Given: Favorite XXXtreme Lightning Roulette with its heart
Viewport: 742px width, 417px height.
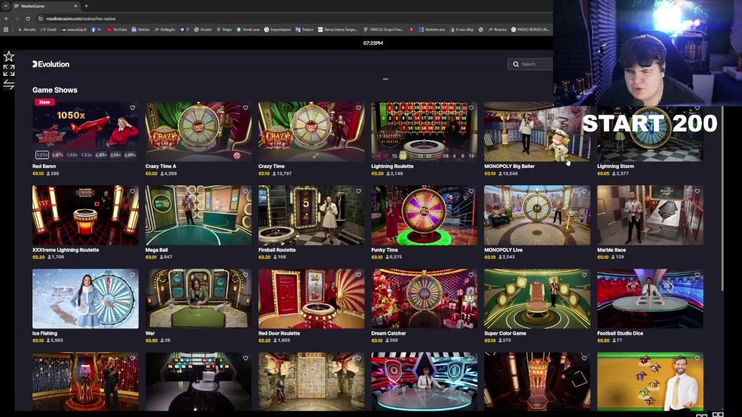Looking at the screenshot, I should (x=132, y=191).
